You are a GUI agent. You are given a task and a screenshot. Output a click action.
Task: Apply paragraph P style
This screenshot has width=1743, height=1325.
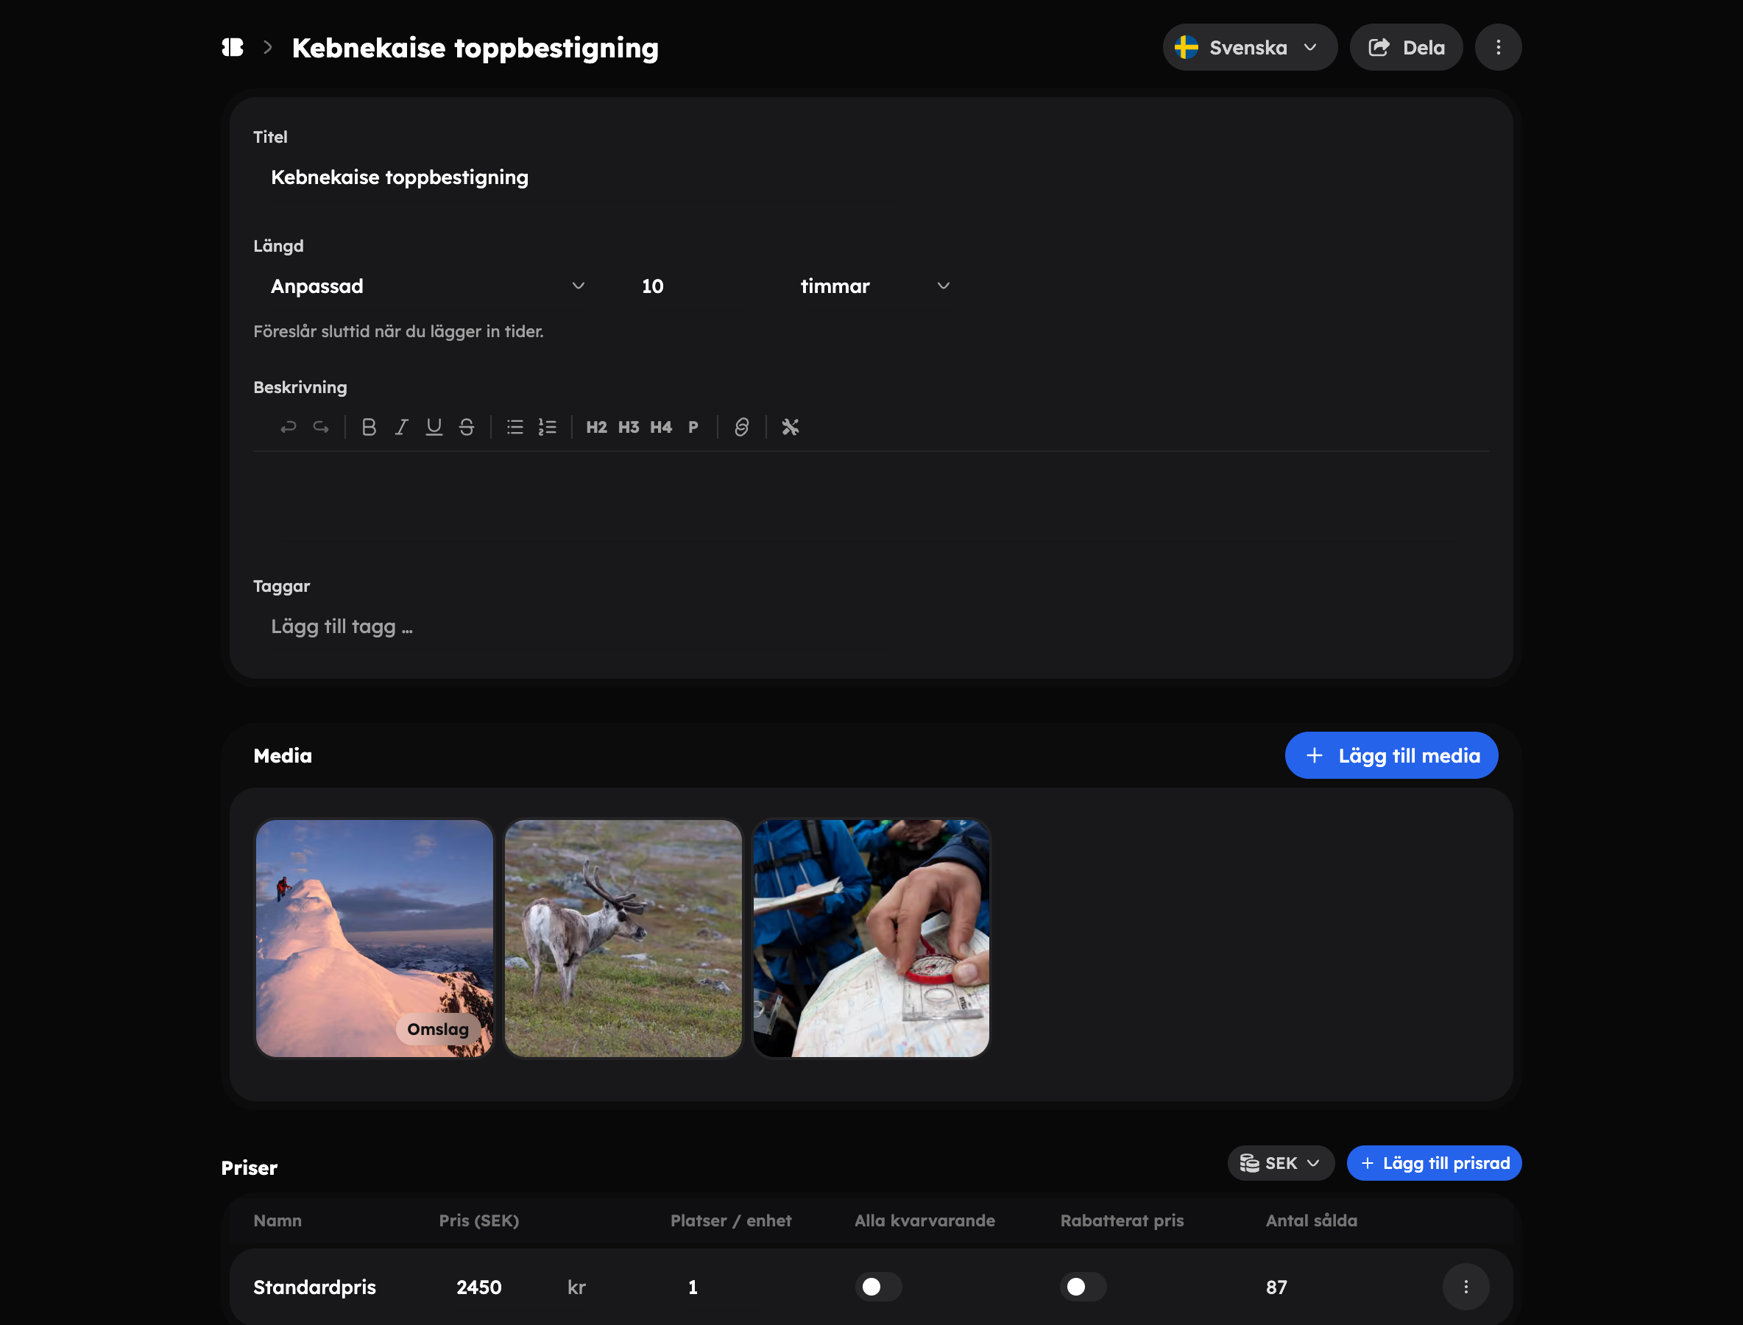[693, 427]
